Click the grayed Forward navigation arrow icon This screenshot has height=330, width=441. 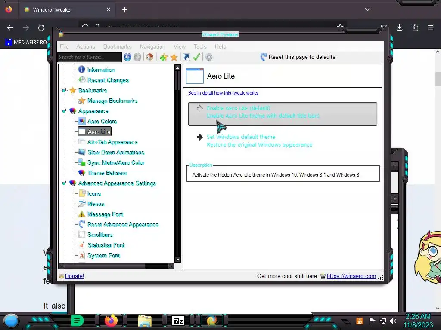click(x=137, y=57)
